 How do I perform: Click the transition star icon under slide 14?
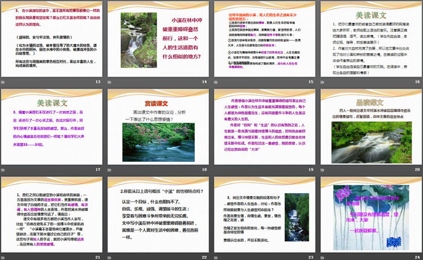tap(109, 82)
